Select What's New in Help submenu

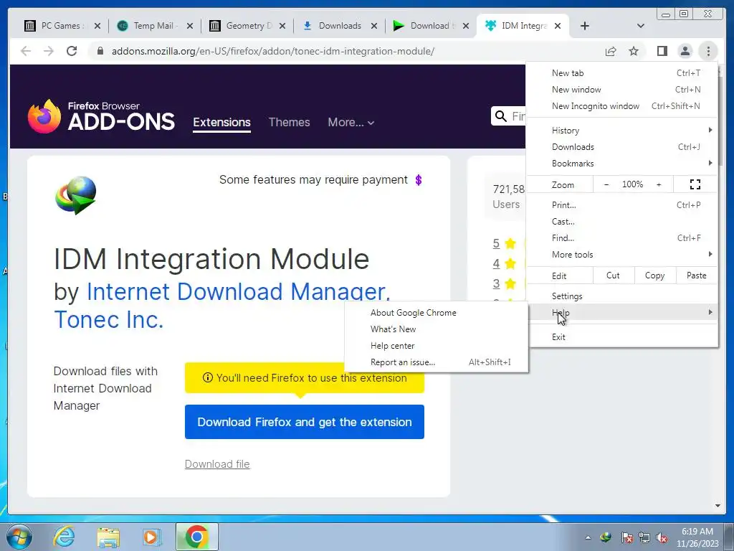click(437, 329)
